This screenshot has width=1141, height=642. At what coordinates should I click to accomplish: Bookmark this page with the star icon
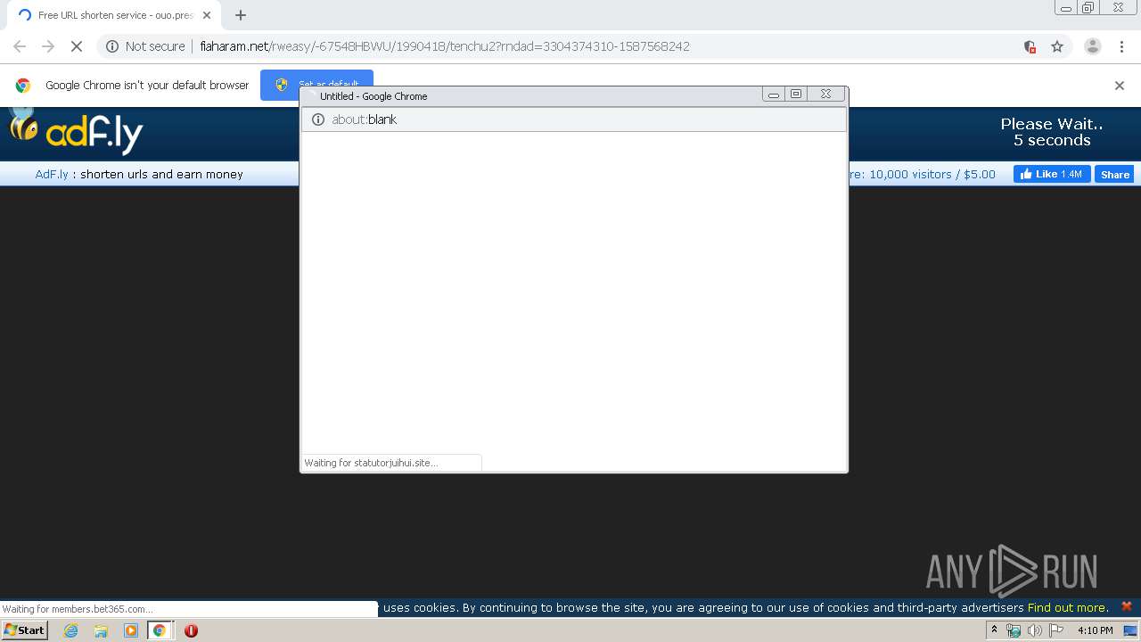[x=1057, y=46]
